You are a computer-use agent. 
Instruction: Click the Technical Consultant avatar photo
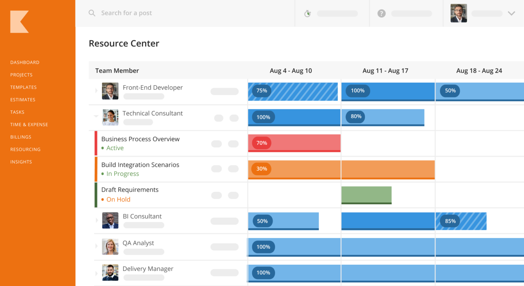(x=110, y=117)
